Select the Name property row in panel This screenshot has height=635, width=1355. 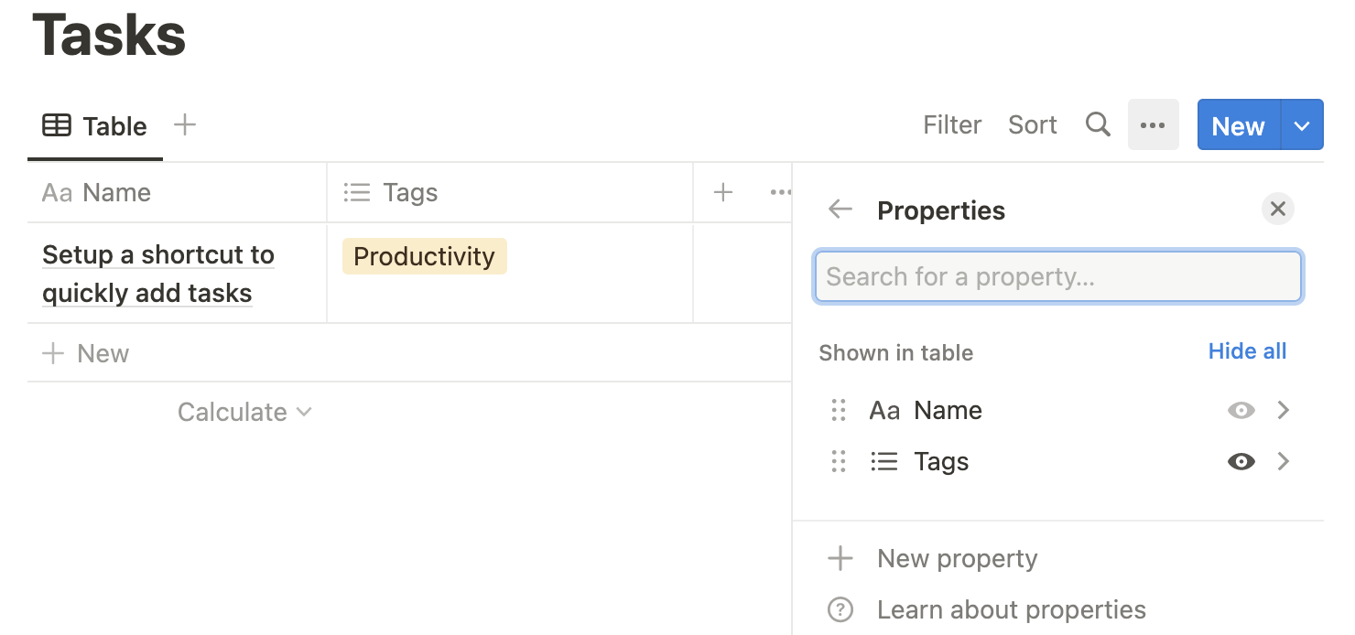pyautogui.click(x=1057, y=410)
